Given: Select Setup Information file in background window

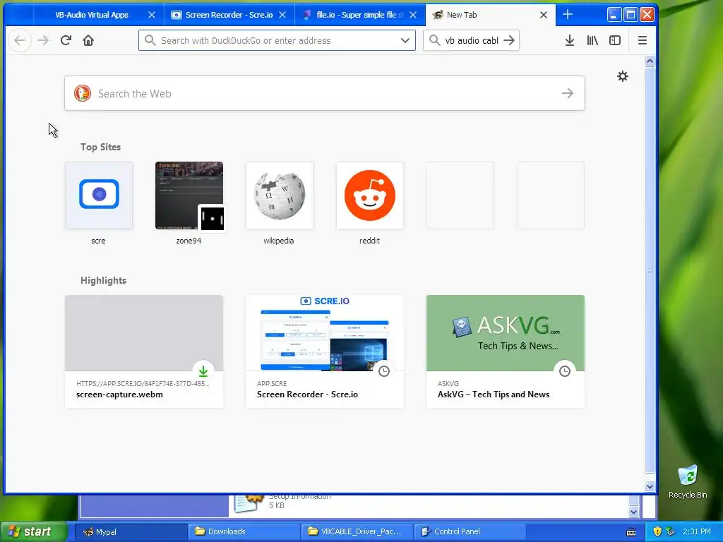Looking at the screenshot, I should (x=282, y=502).
